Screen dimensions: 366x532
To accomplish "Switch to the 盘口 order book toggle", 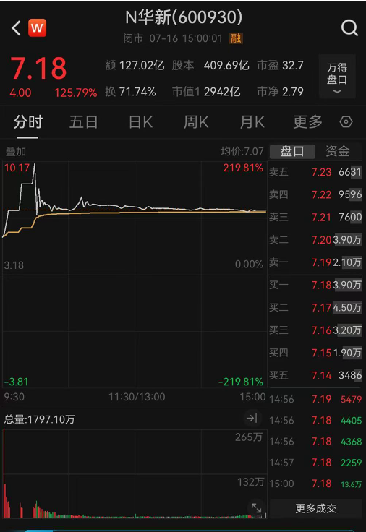I will (x=292, y=151).
